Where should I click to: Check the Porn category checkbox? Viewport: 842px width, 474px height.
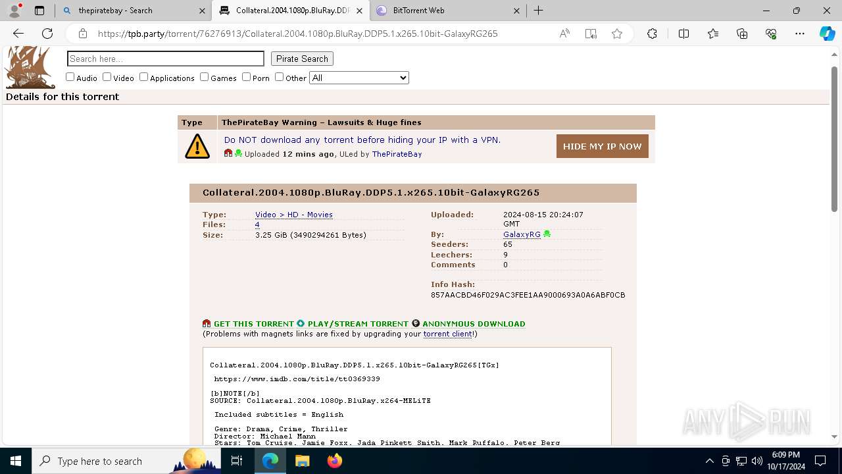[246, 77]
